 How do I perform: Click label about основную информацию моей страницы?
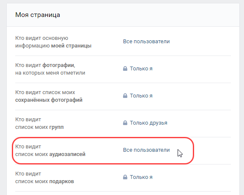[53, 42]
